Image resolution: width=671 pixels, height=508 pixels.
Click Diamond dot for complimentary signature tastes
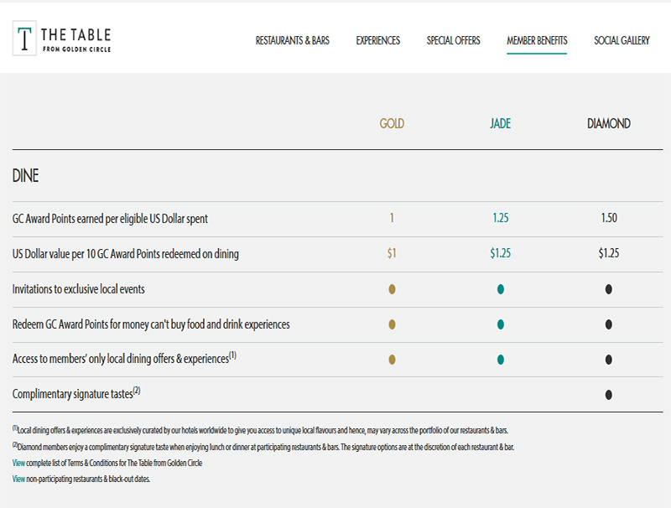coord(609,395)
